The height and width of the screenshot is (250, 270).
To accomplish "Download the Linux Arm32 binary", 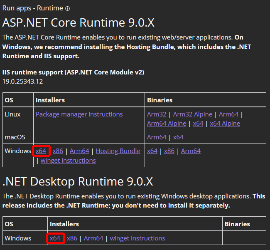I will [x=157, y=114].
